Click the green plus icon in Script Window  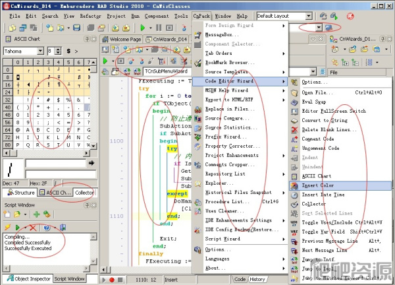37,214
